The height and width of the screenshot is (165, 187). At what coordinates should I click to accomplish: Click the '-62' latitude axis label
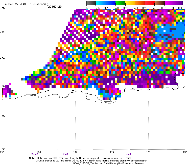tap(2, 32)
